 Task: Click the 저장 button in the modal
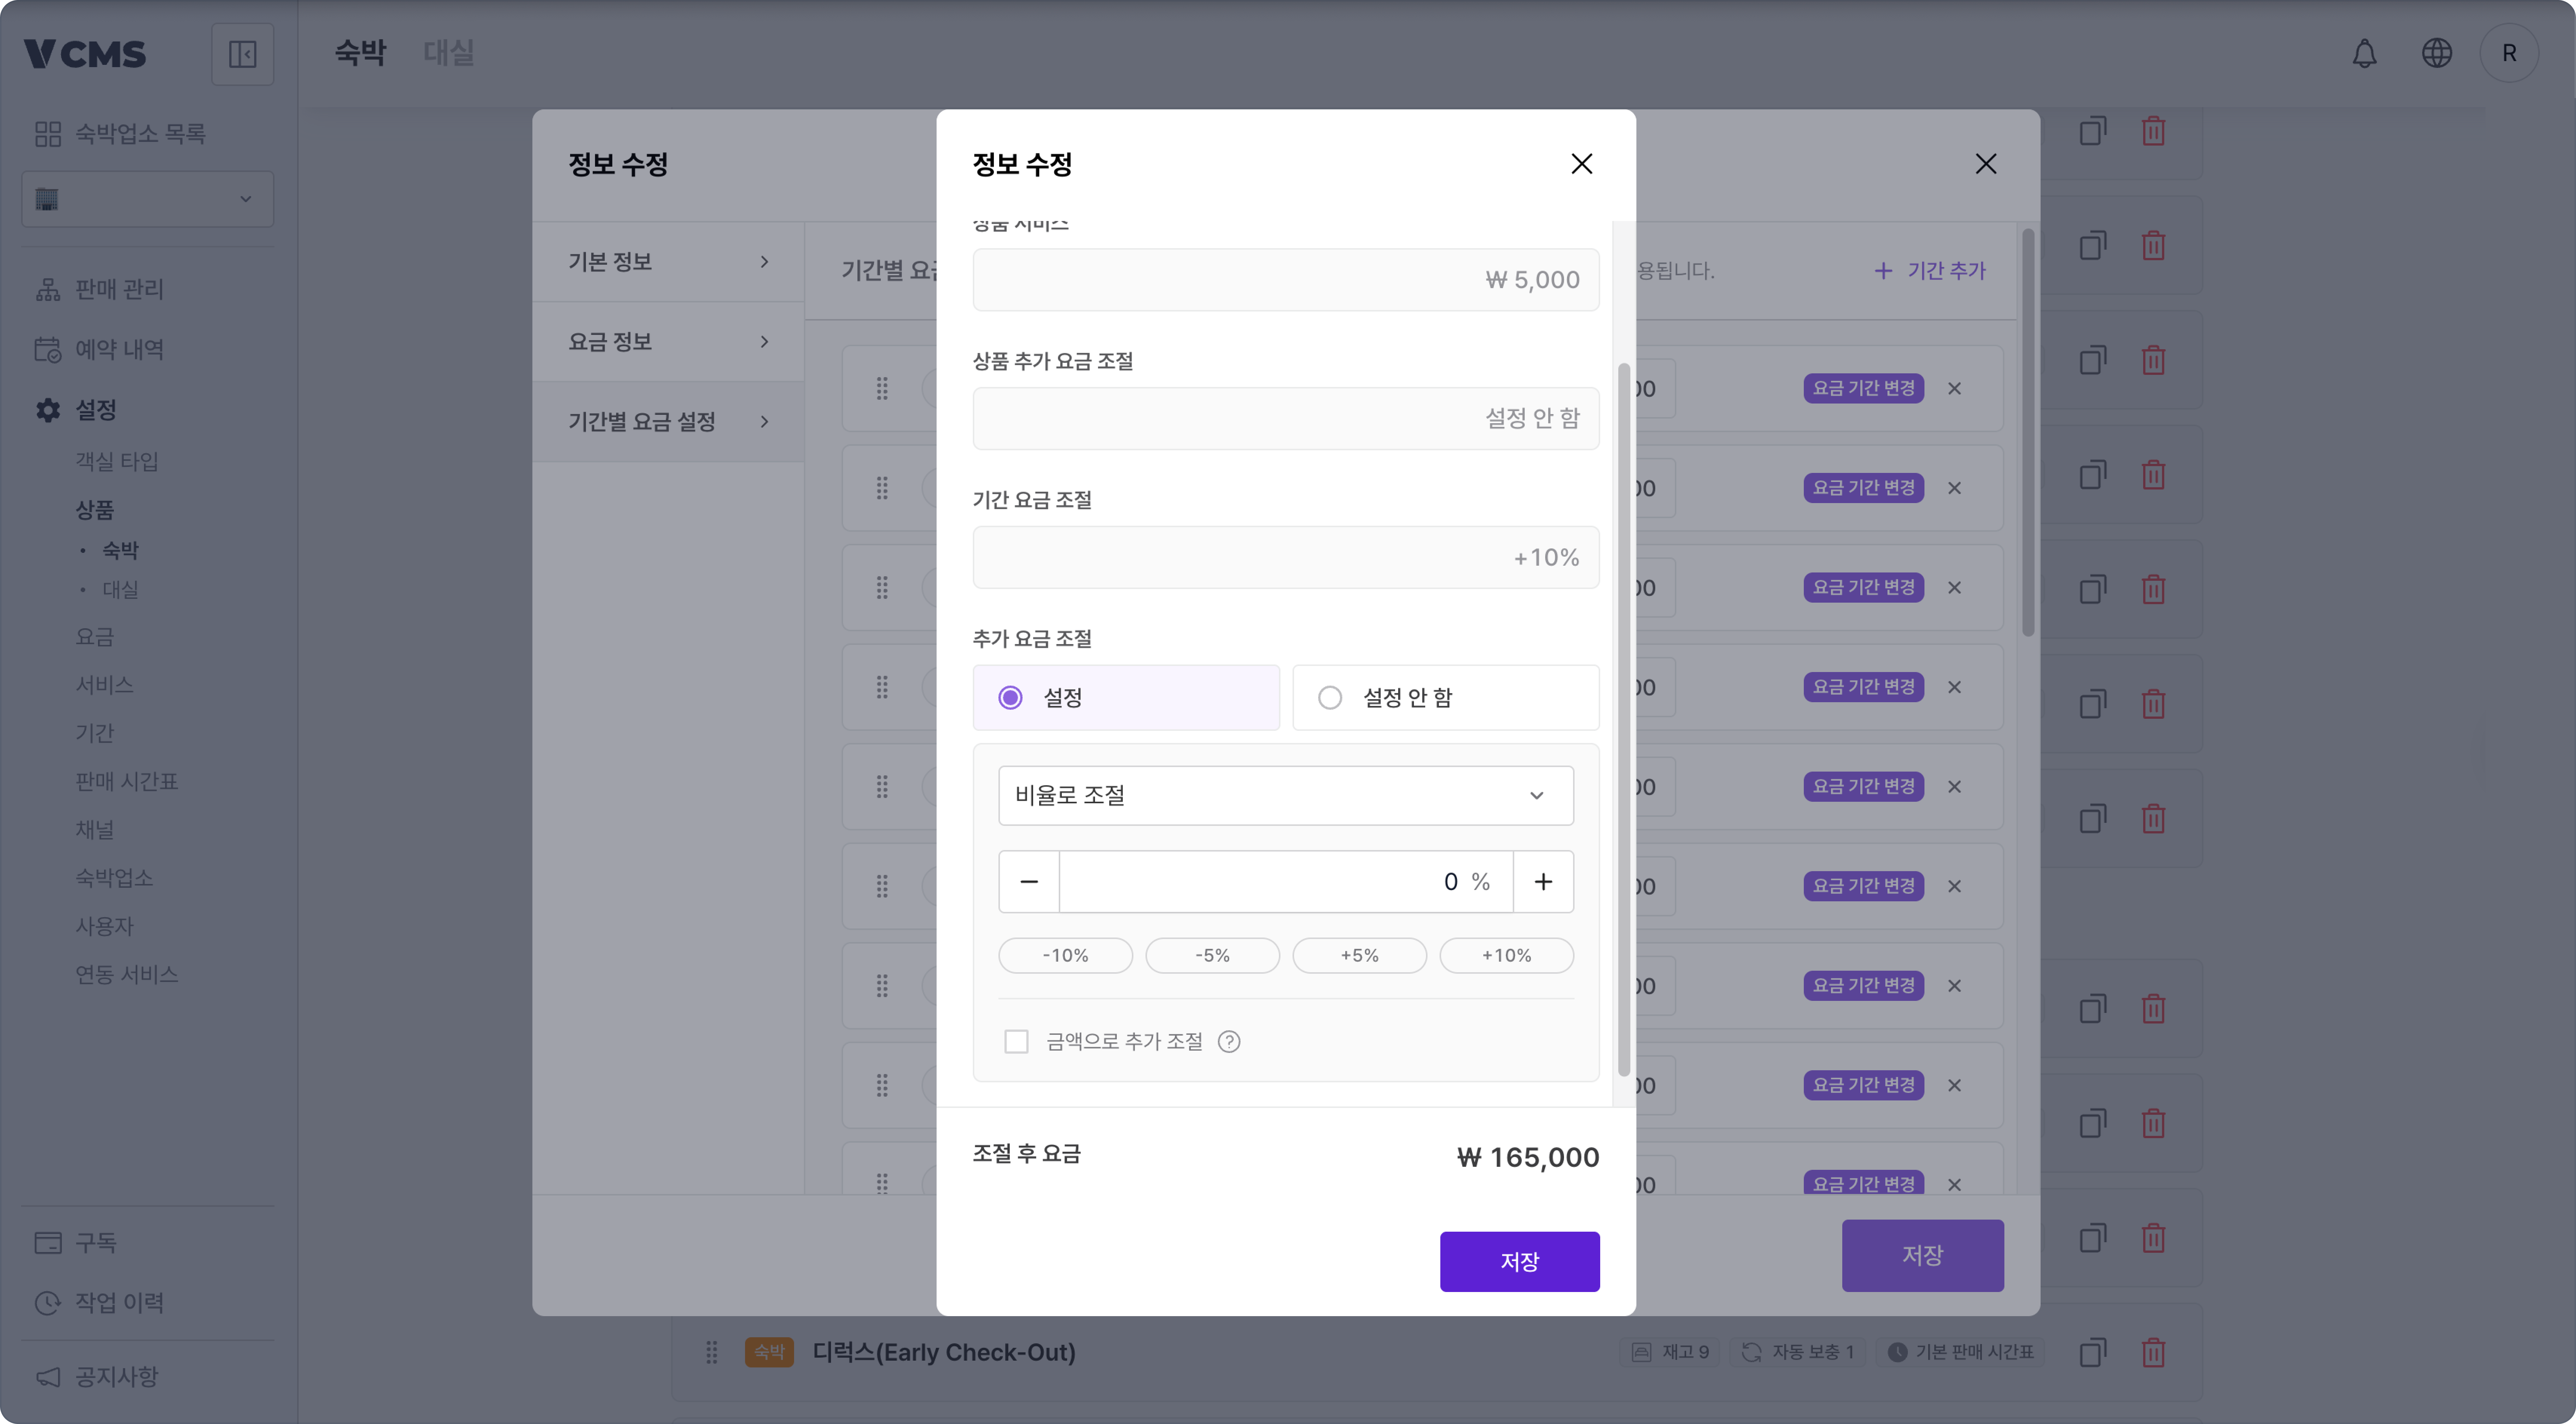(x=1520, y=1261)
